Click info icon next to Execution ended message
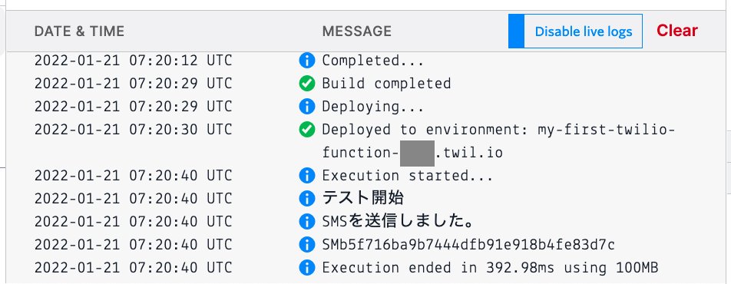731x284 pixels. [x=306, y=268]
